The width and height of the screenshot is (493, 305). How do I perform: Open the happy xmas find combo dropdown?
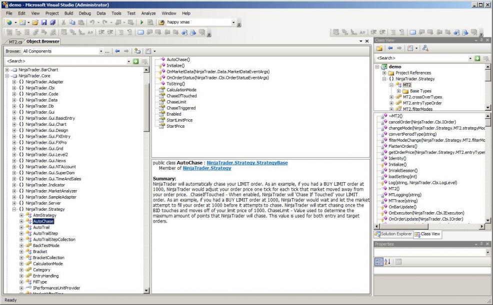233,22
